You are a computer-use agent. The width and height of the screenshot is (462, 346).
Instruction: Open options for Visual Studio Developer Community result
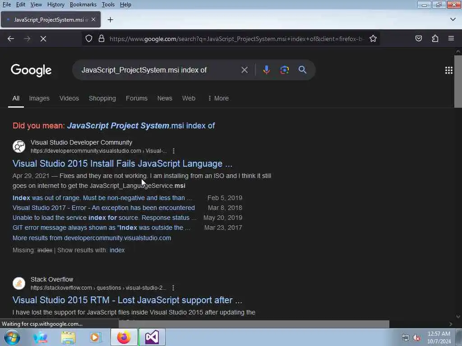pyautogui.click(x=174, y=151)
